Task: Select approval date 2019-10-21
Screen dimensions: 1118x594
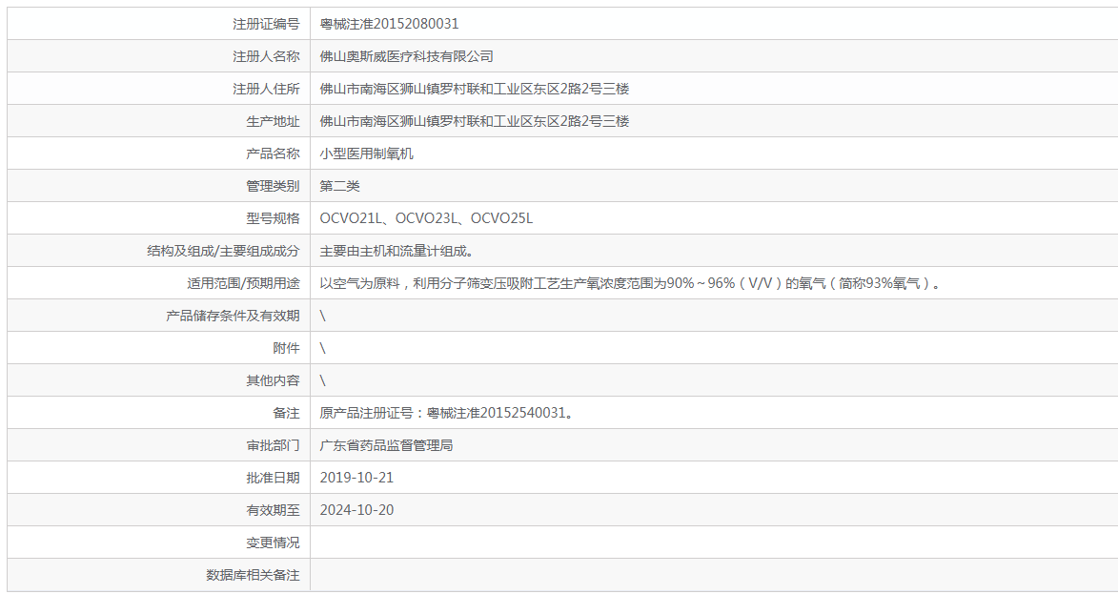Action: tap(356, 478)
